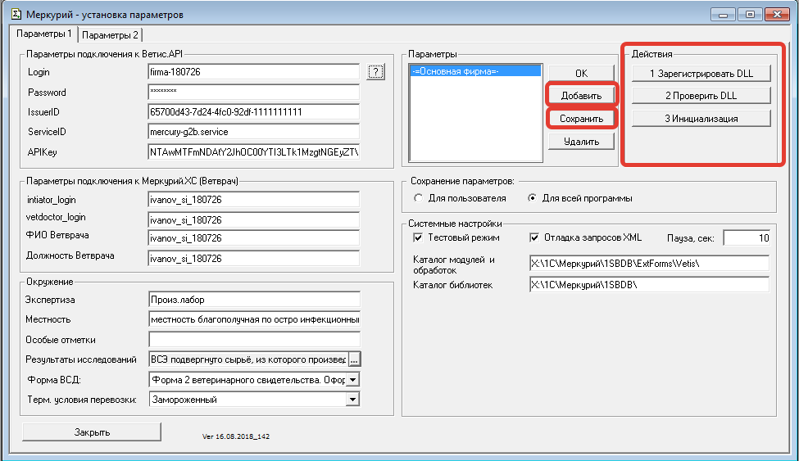Toggle the Отладка запросов XML checkbox
Viewport: 799px width, 461px height.
point(534,238)
